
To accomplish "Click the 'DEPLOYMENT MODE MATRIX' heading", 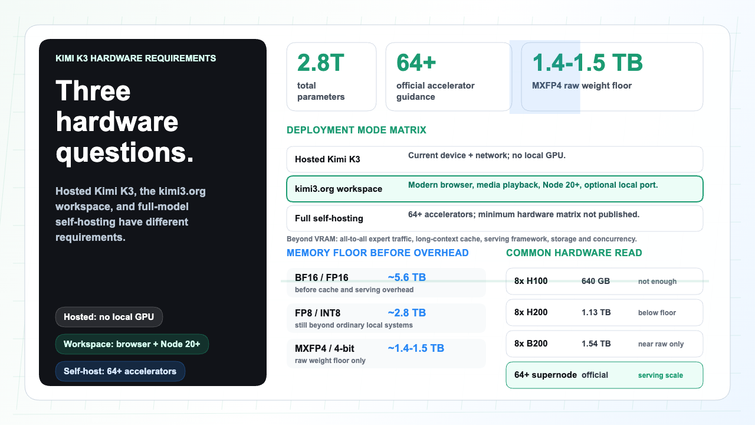I will 356,130.
